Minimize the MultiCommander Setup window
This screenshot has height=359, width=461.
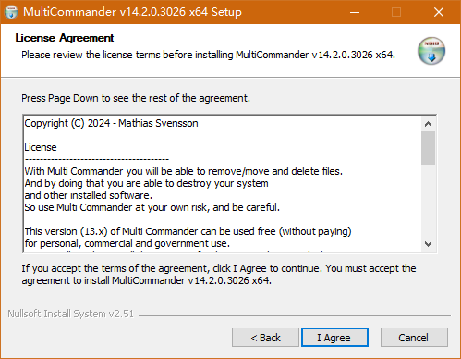tap(355, 12)
